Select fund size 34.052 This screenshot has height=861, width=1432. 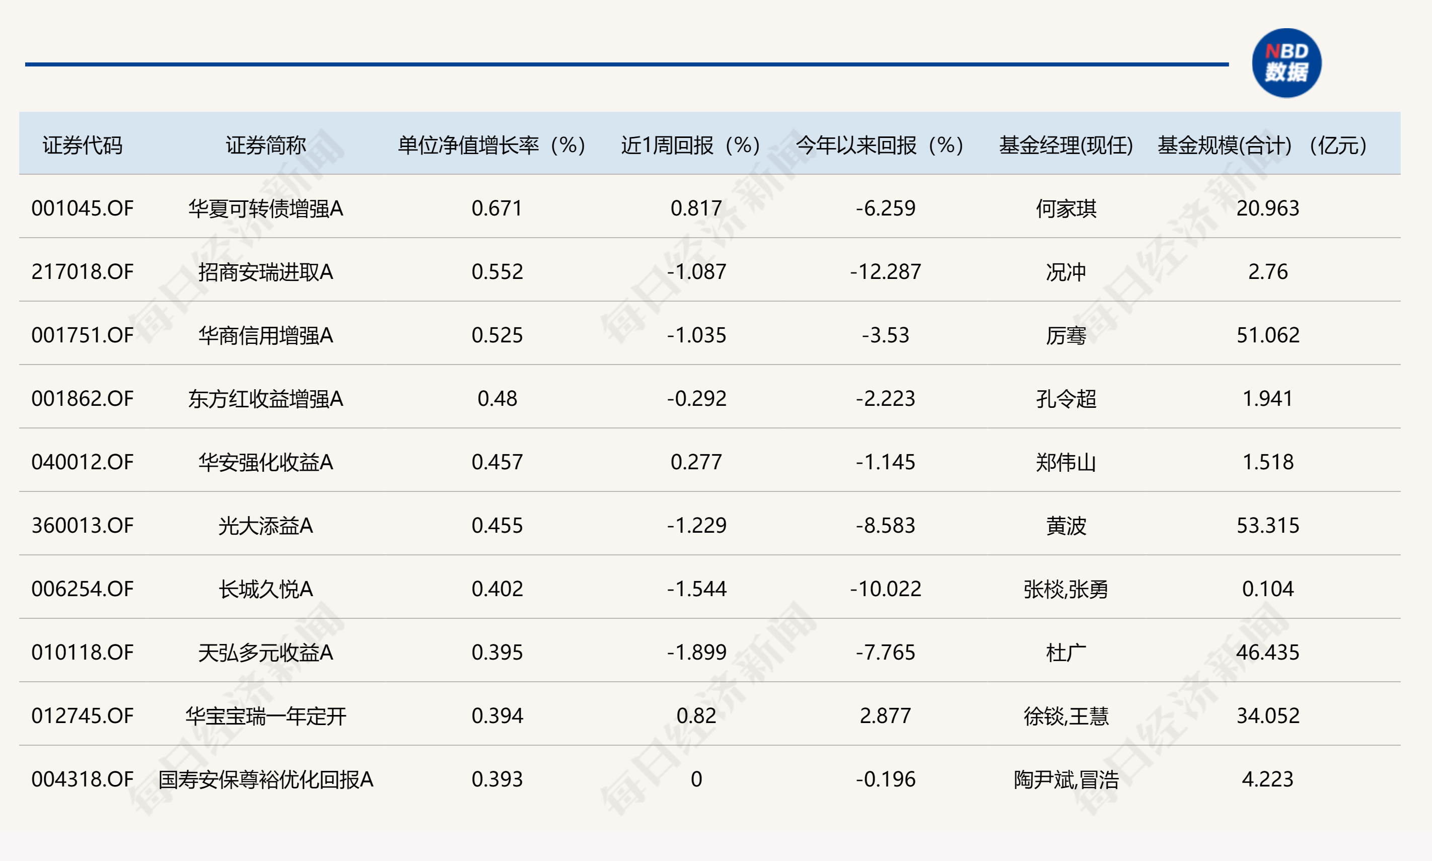coord(1268,715)
